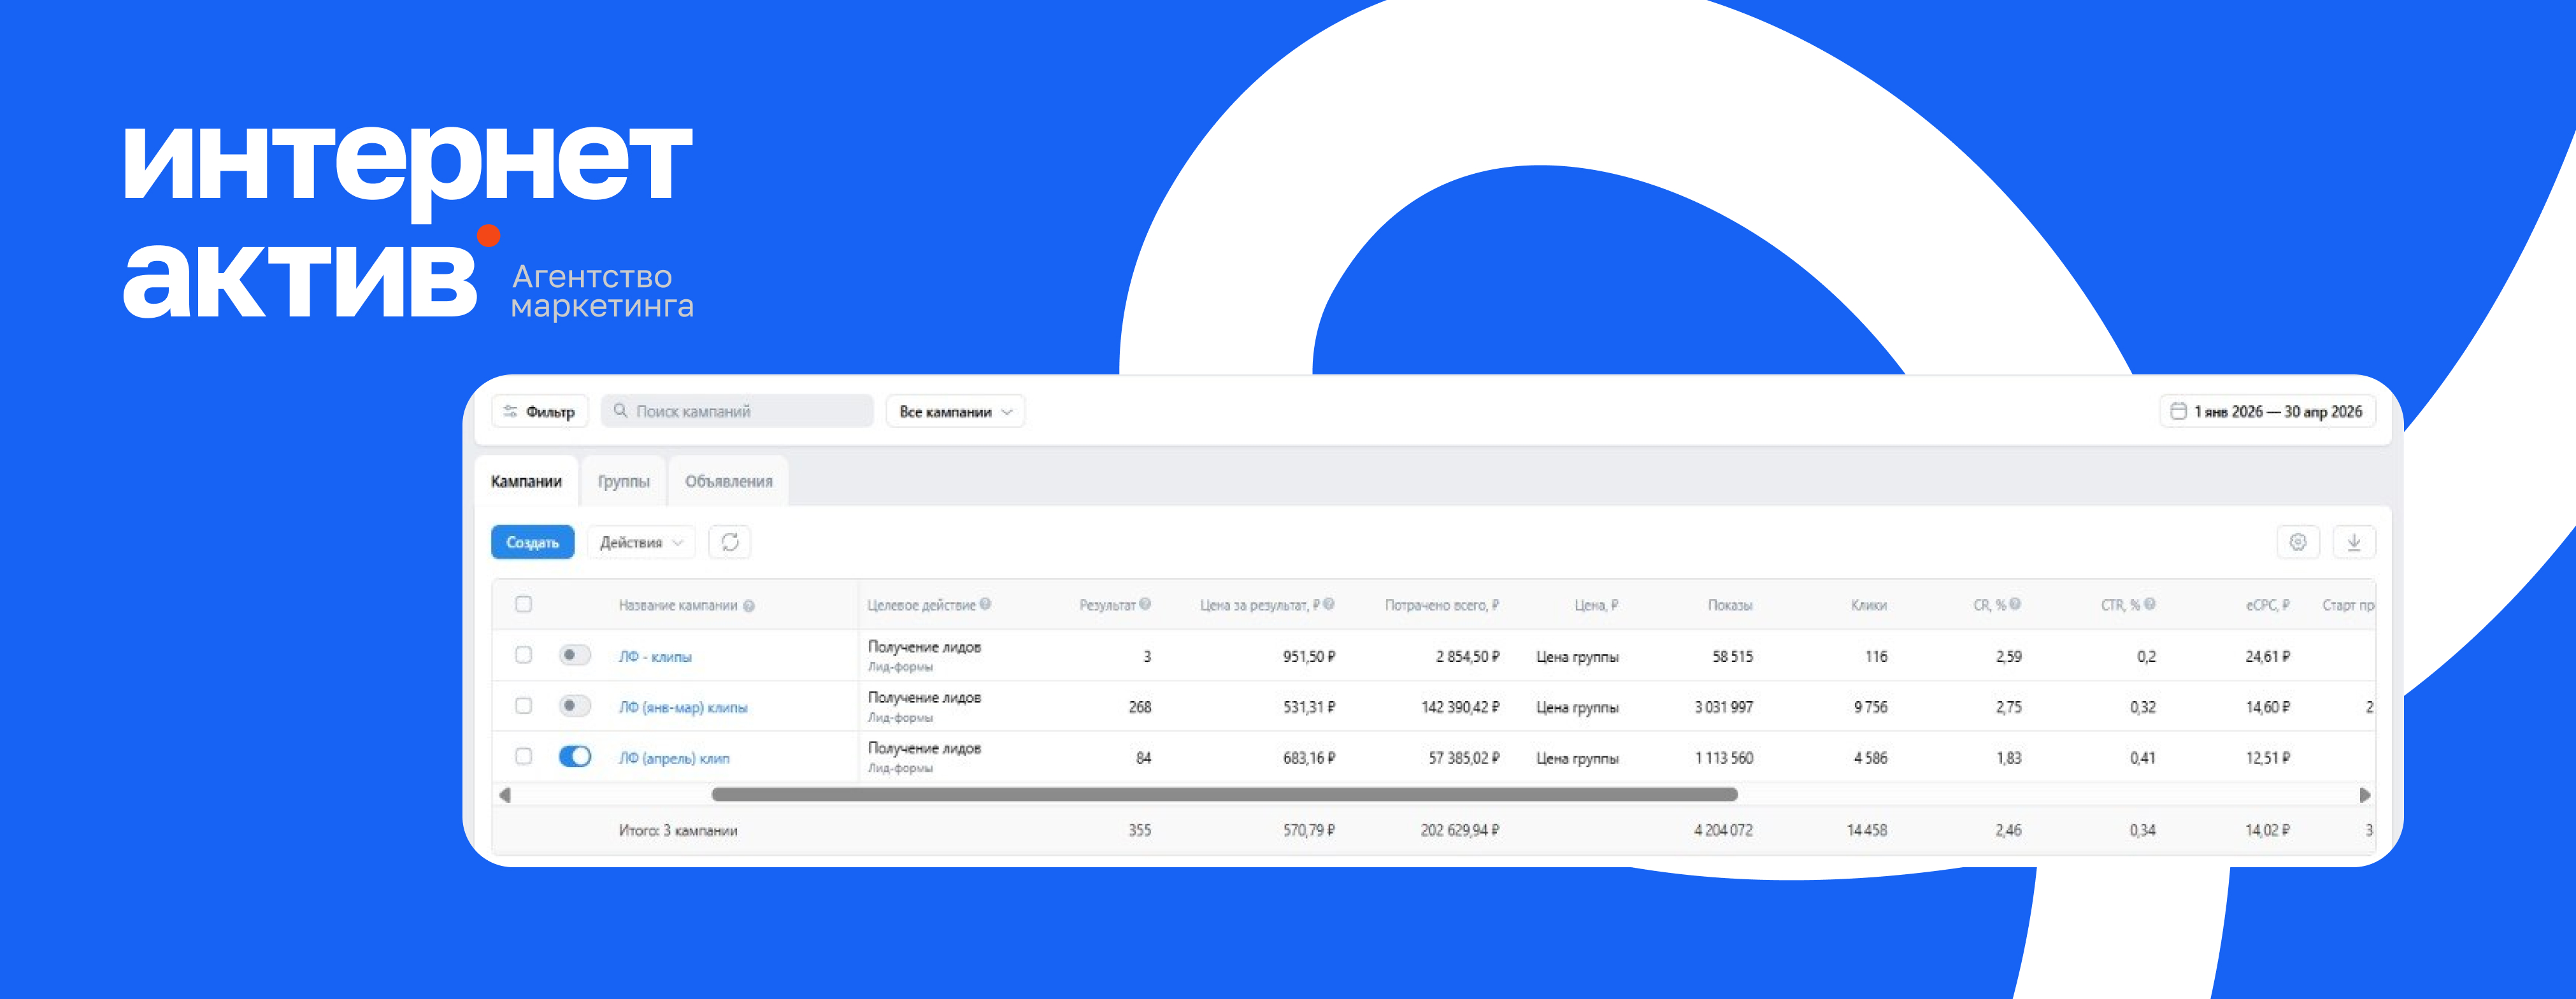
Task: Expand the "Все кампании" dropdown
Action: (955, 412)
